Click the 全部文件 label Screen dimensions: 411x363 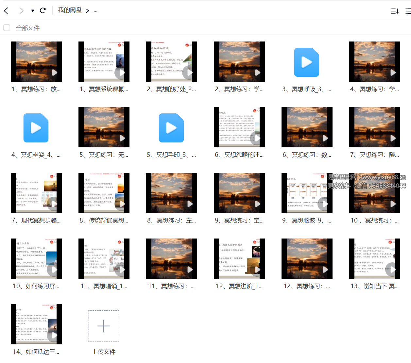tap(28, 28)
